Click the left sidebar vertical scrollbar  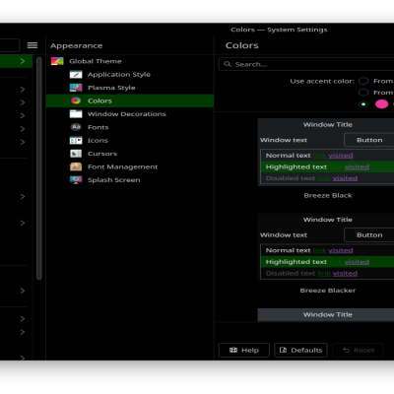39,168
